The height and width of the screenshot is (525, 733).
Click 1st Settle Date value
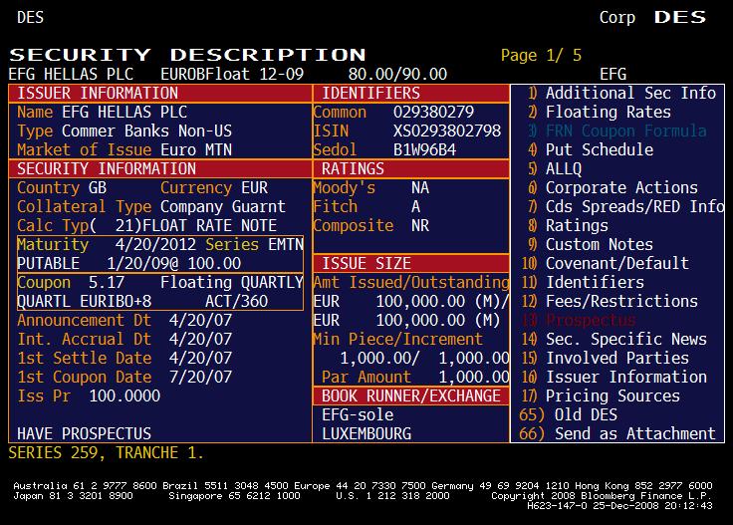pyautogui.click(x=200, y=358)
